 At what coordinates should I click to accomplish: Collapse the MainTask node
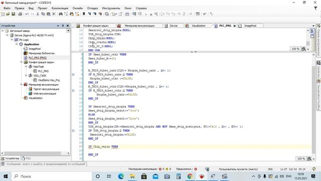26,66
